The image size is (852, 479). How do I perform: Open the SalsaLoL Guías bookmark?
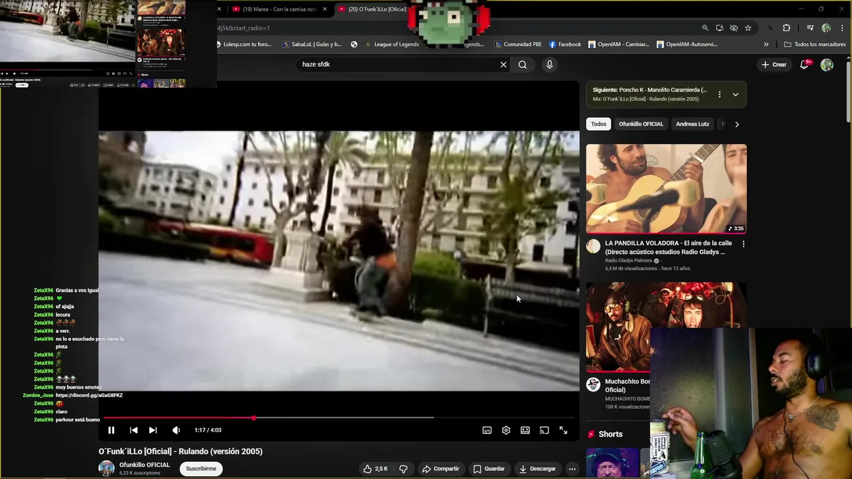(312, 45)
